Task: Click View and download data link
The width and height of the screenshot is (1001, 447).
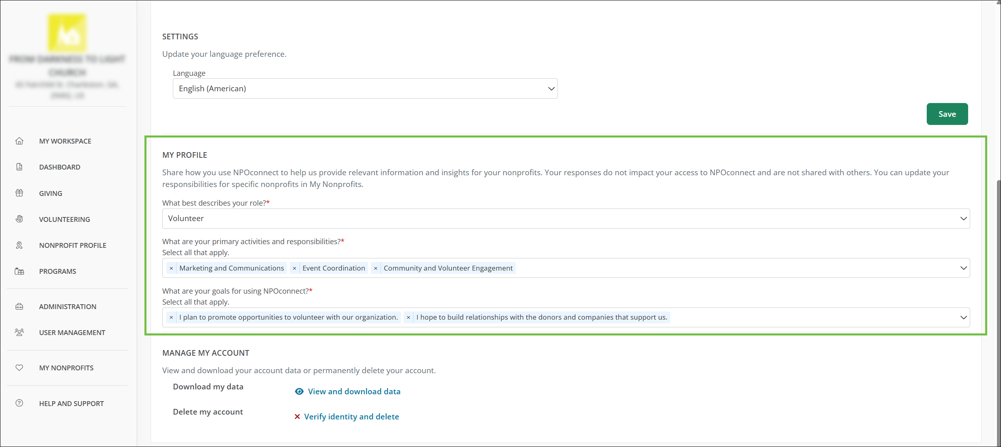Action: (x=354, y=391)
